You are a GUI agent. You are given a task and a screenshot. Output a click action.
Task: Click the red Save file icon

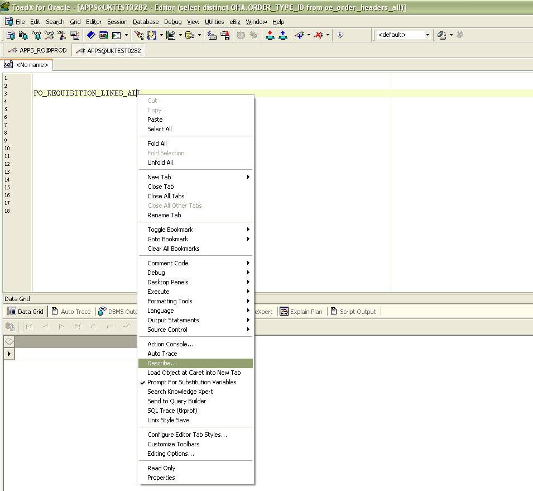coord(225,35)
